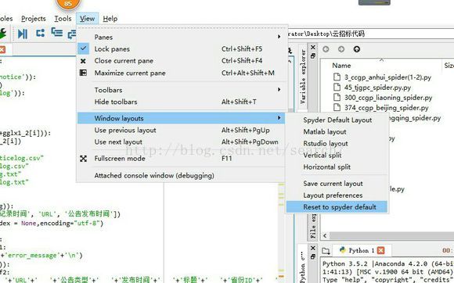Expand the Toolbars submenu
The image size is (454, 283).
pos(279,90)
